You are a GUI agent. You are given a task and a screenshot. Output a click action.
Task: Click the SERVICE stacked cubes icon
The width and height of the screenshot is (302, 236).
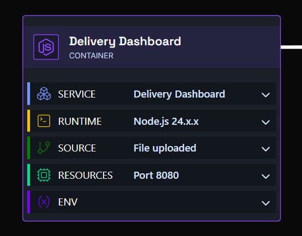click(x=44, y=94)
